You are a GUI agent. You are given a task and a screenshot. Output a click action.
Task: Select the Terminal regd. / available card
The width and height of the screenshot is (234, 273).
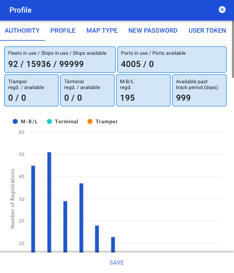[87, 91]
